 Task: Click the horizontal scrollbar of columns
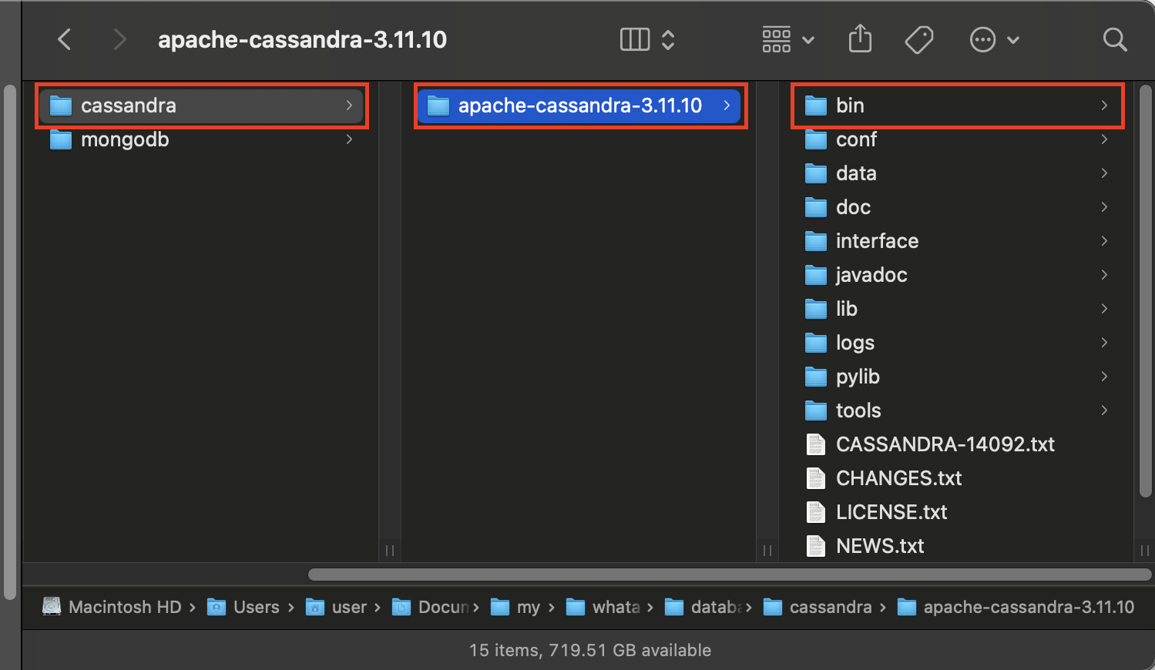[729, 575]
